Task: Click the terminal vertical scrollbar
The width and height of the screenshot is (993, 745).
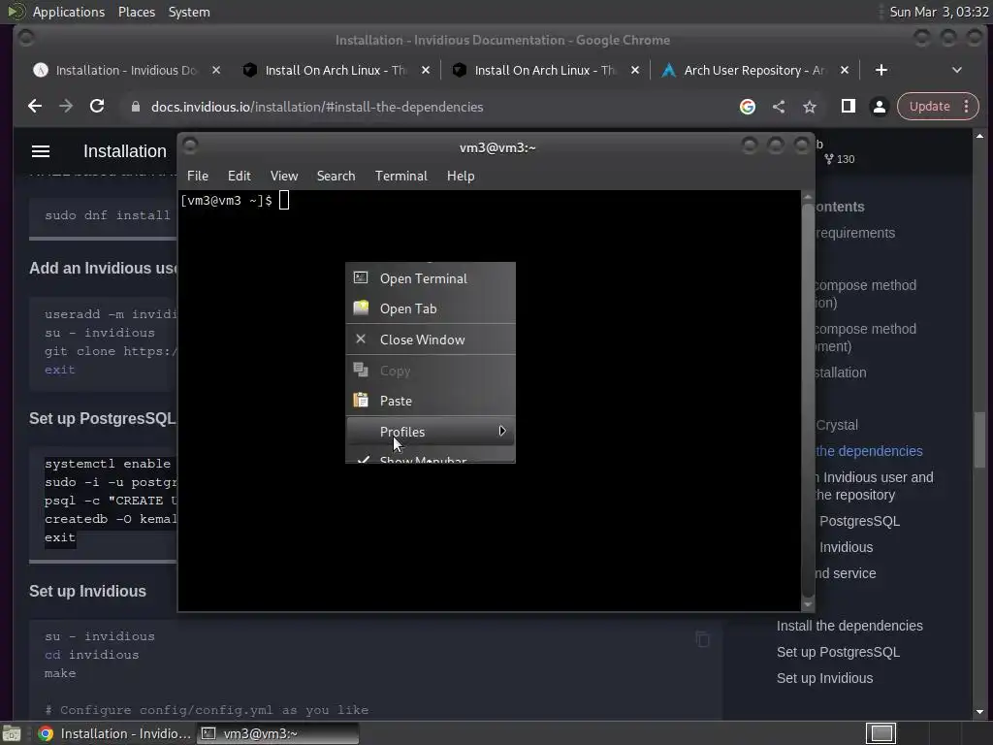Action: tap(808, 399)
